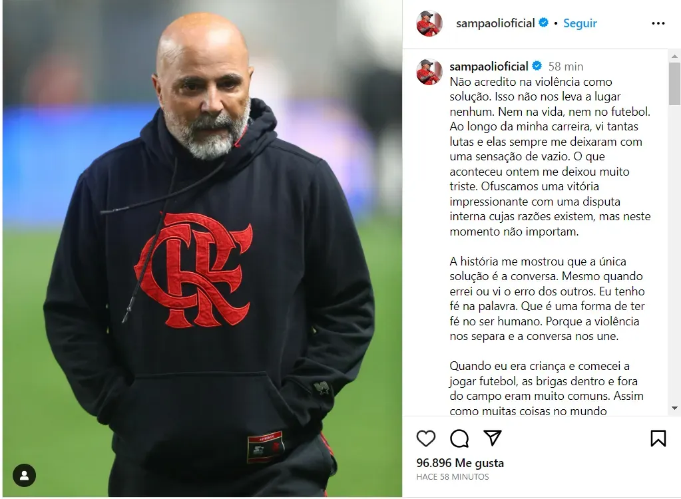Open the three-dots more options menu
This screenshot has width=681, height=499.
tap(658, 23)
